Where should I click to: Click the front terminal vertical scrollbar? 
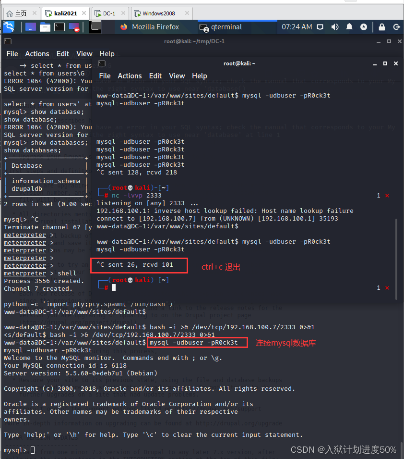pos(397,259)
